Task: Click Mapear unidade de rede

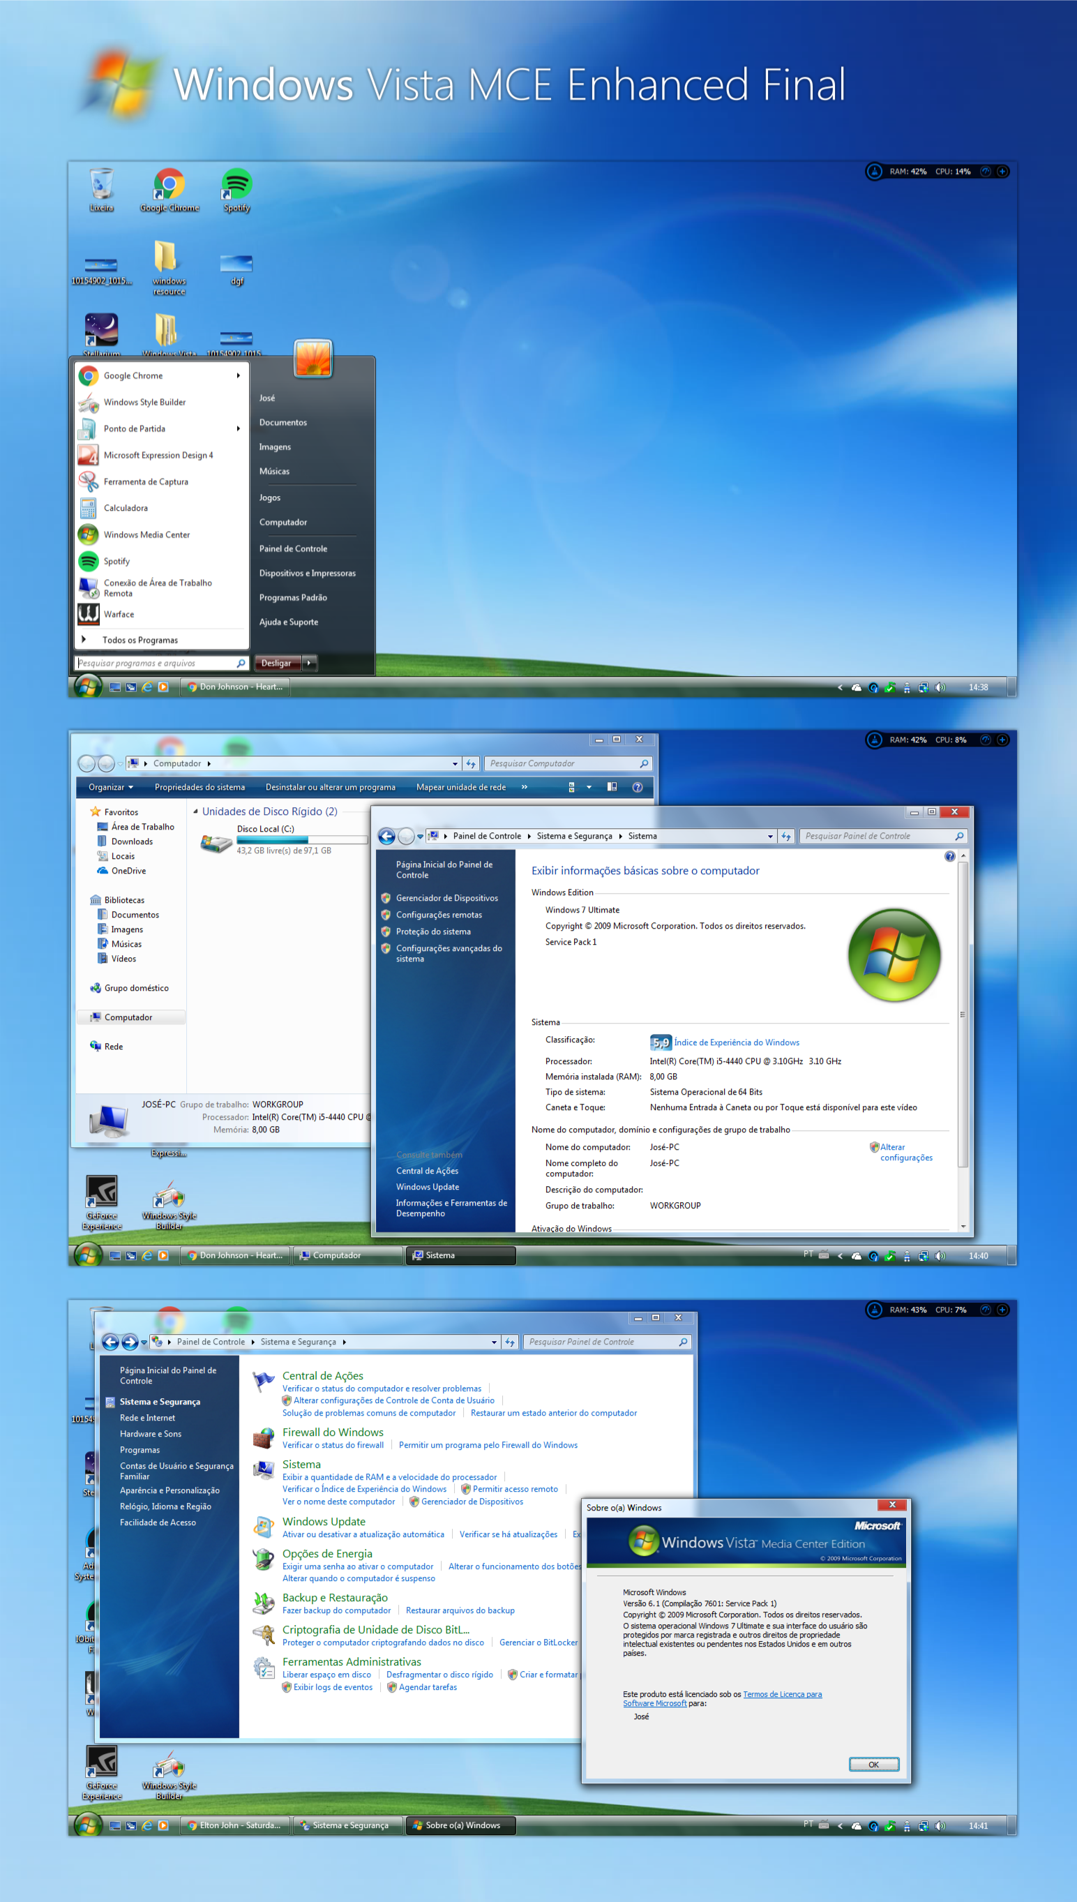Action: point(461,787)
